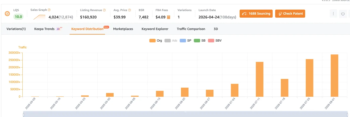Open the sales graph sparkline thumbnail
This screenshot has height=117, width=350.
click(39, 17)
